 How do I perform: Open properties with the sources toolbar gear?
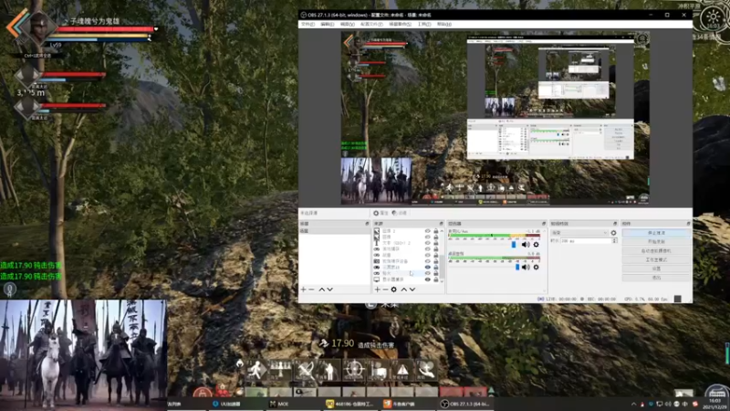point(394,290)
